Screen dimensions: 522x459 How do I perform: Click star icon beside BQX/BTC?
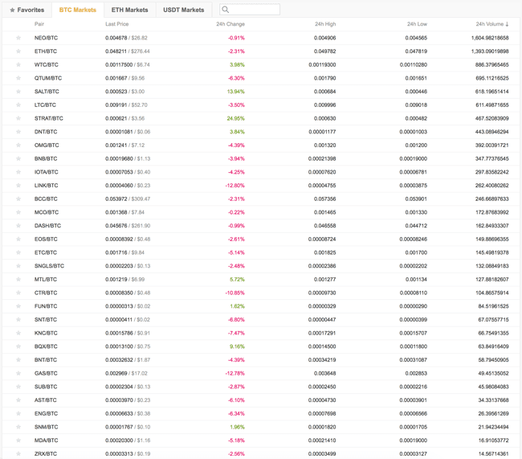click(18, 346)
